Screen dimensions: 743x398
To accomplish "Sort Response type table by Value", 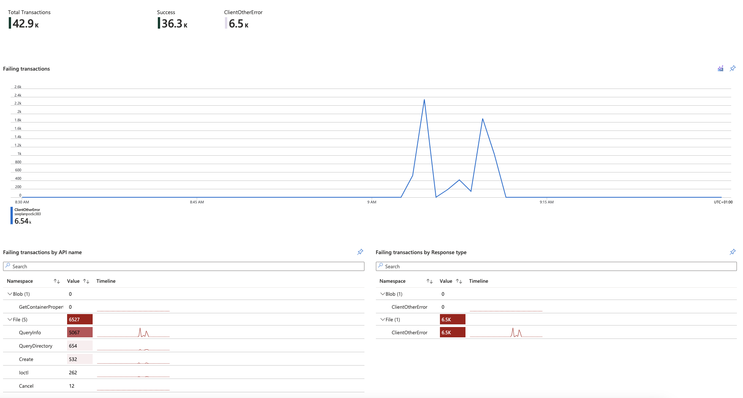I will (459, 281).
